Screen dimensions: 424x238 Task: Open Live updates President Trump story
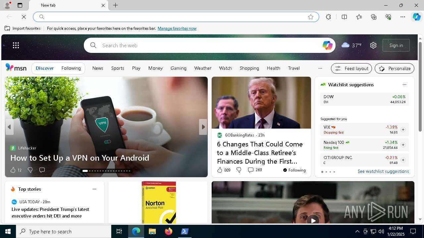point(50,213)
